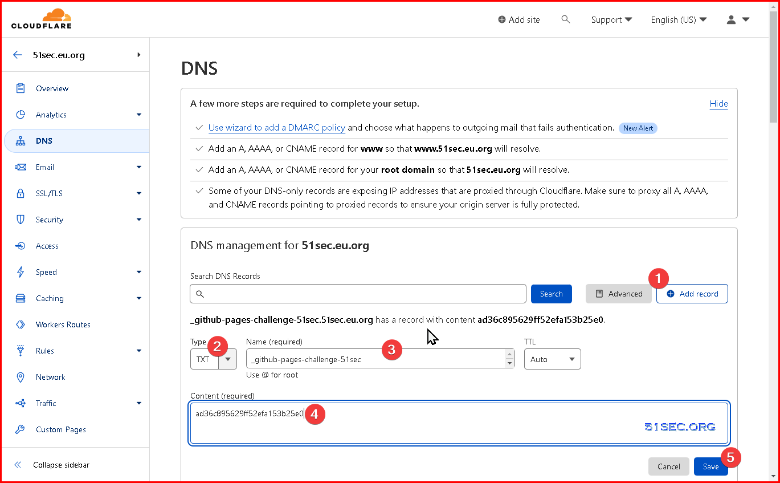Open the Access section
The image size is (780, 483).
[47, 246]
